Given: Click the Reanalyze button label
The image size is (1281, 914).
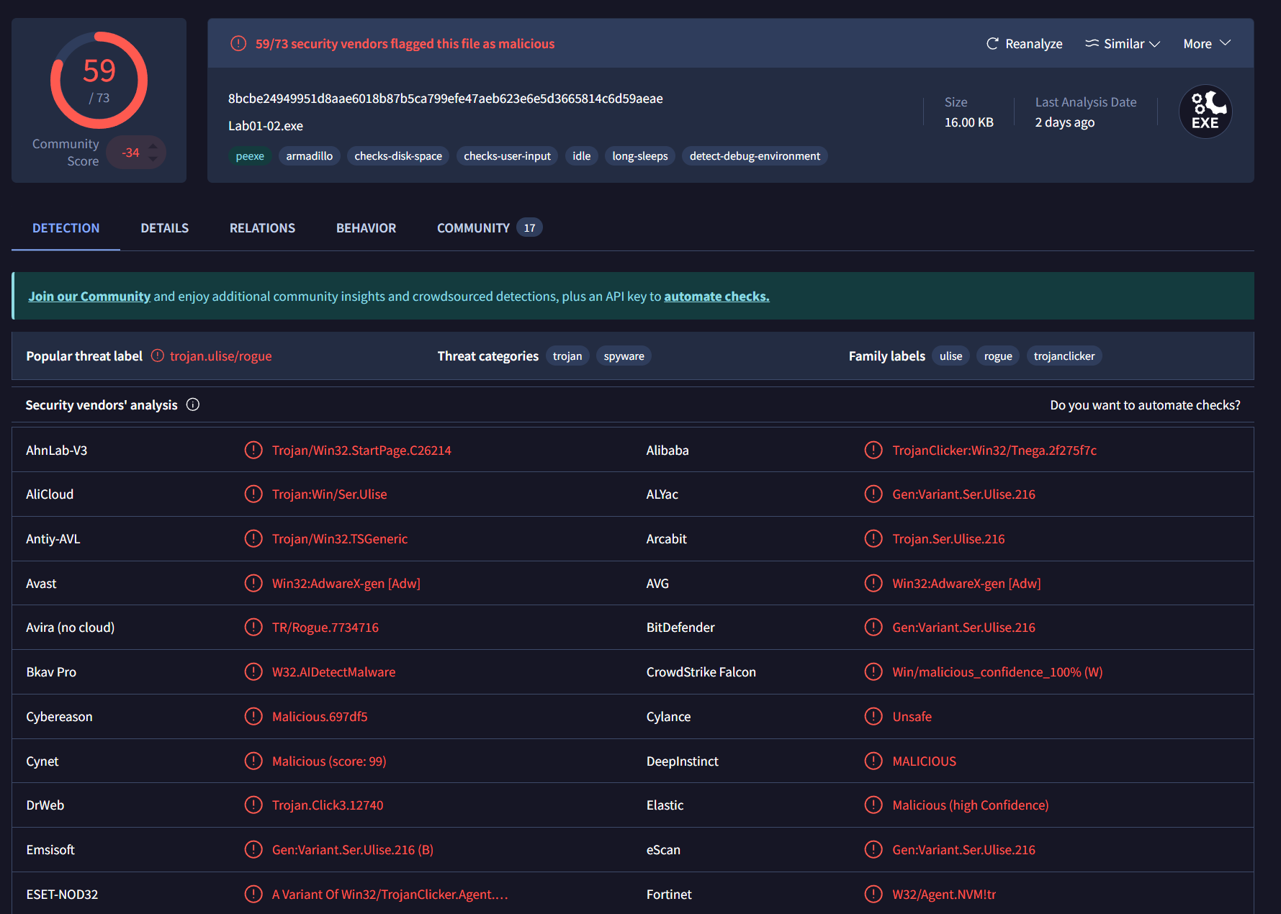Looking at the screenshot, I should click(1034, 44).
